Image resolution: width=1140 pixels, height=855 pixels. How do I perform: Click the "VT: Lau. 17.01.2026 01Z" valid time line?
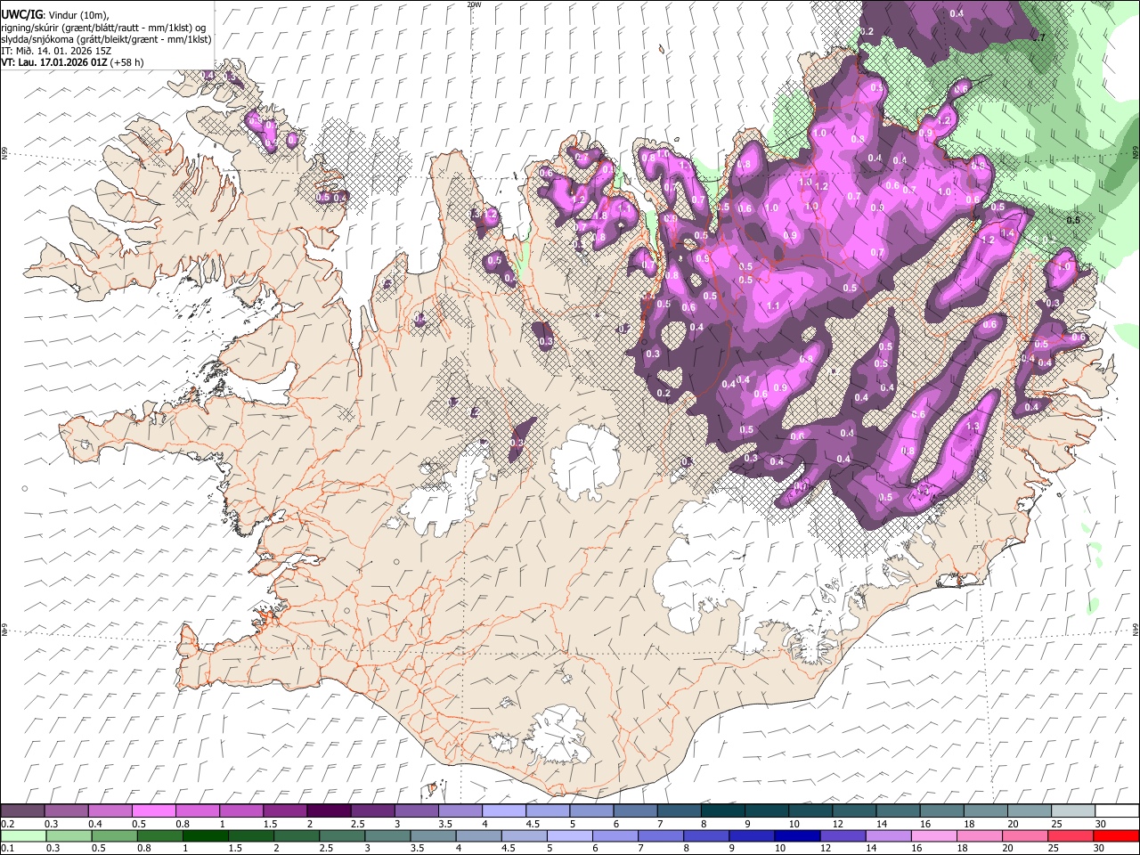tap(54, 62)
